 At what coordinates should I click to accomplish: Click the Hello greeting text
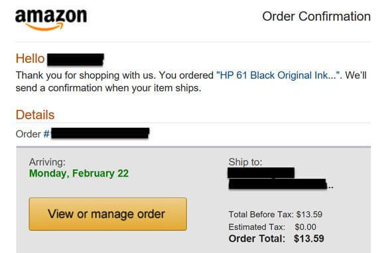(30, 59)
